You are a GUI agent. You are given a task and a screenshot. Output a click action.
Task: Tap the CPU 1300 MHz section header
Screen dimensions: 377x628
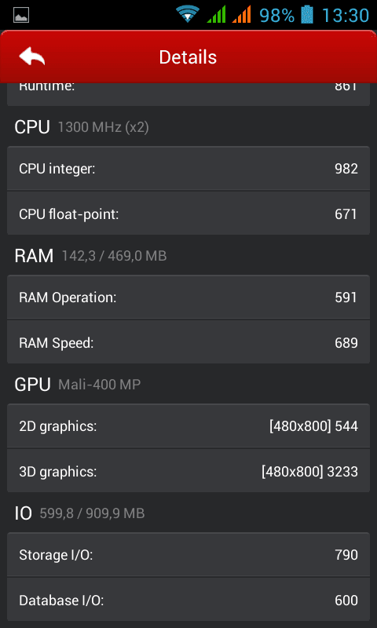(82, 127)
